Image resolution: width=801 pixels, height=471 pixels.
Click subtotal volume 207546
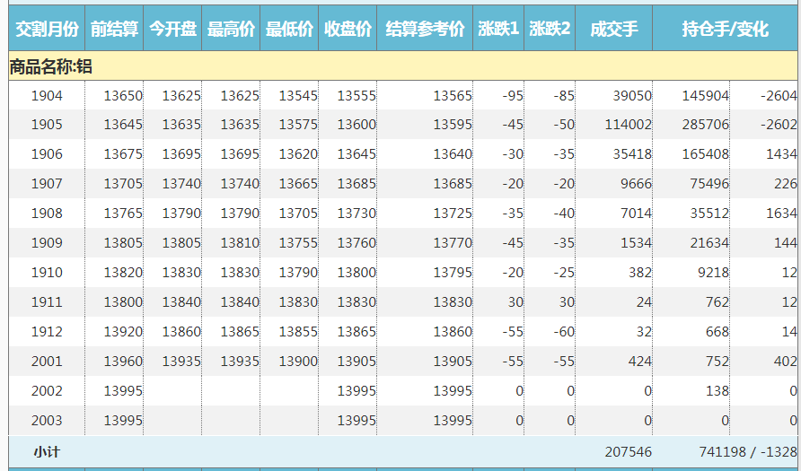tap(627, 451)
